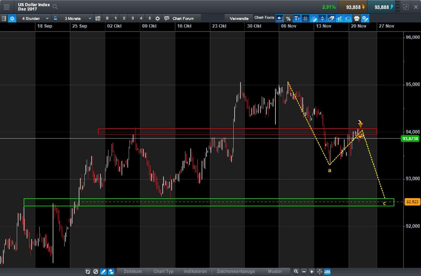Click the calendar date picker icon
Screen dimensions: 421x276
98,18
